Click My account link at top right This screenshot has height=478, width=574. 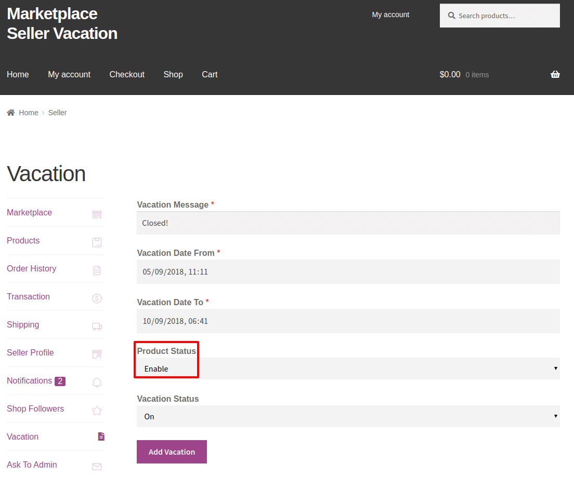tap(390, 15)
